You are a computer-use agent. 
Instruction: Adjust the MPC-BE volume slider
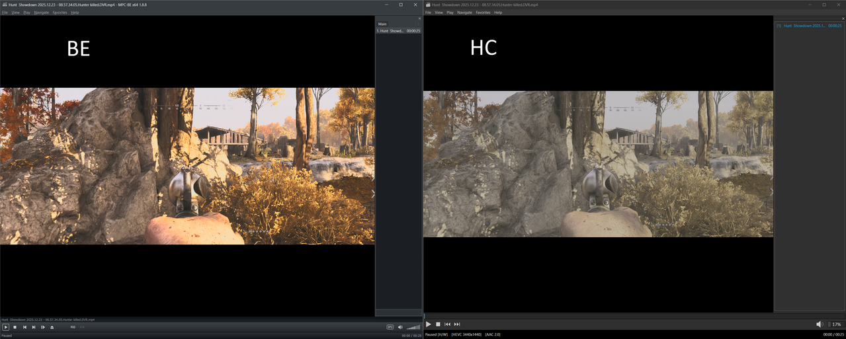pos(413,327)
